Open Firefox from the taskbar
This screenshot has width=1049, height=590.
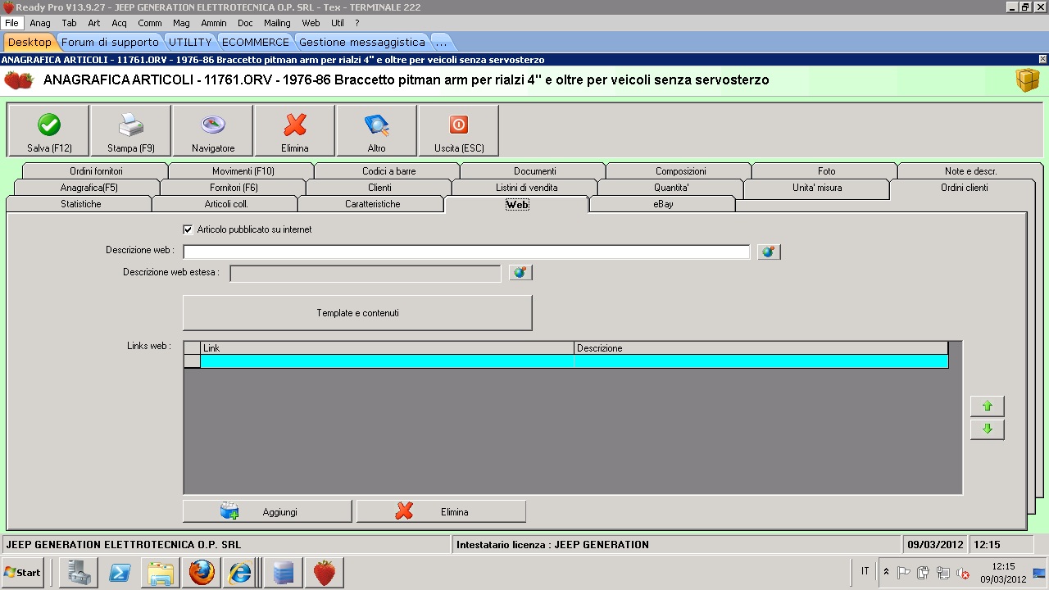click(x=202, y=573)
